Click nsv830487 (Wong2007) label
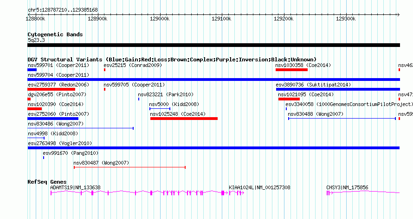The height and width of the screenshot is (219, 413). (x=101, y=163)
